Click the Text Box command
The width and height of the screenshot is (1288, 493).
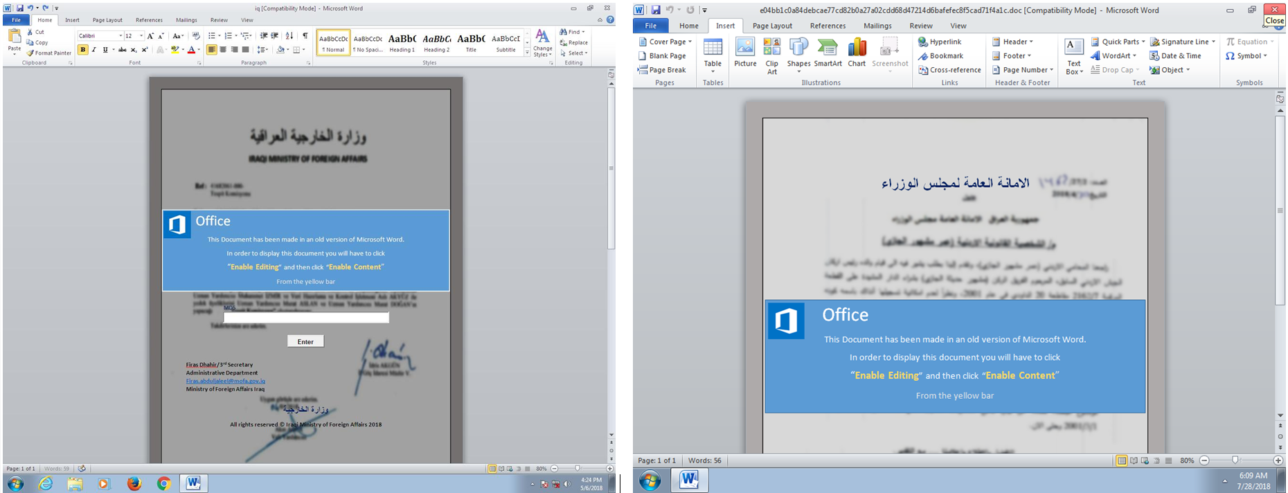tap(1074, 57)
